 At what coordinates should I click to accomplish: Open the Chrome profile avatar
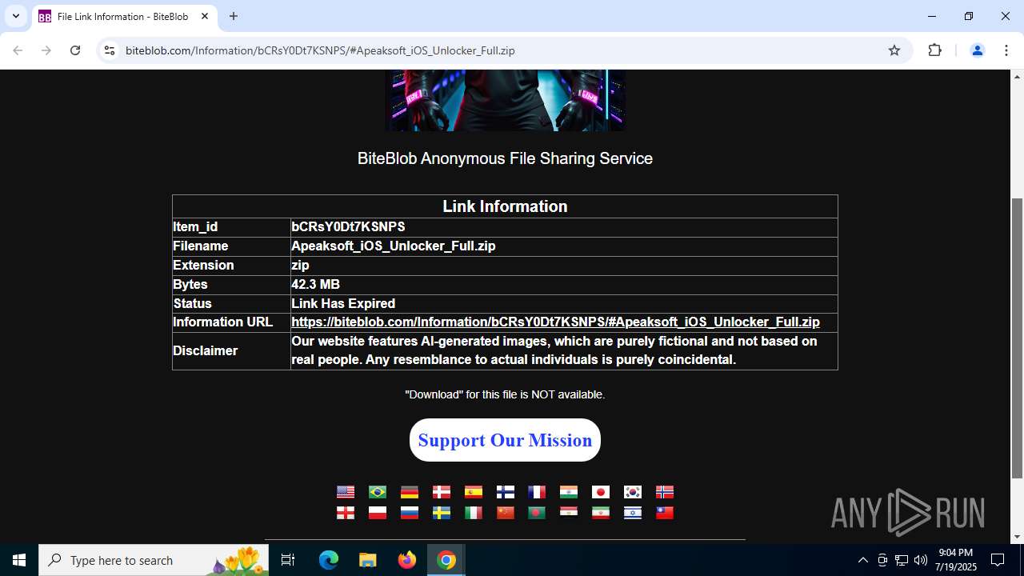click(x=977, y=50)
